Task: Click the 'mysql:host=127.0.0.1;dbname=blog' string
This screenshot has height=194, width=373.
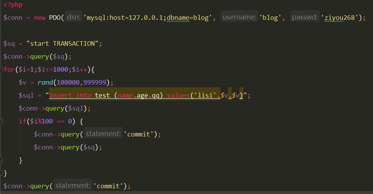Action: (148, 18)
